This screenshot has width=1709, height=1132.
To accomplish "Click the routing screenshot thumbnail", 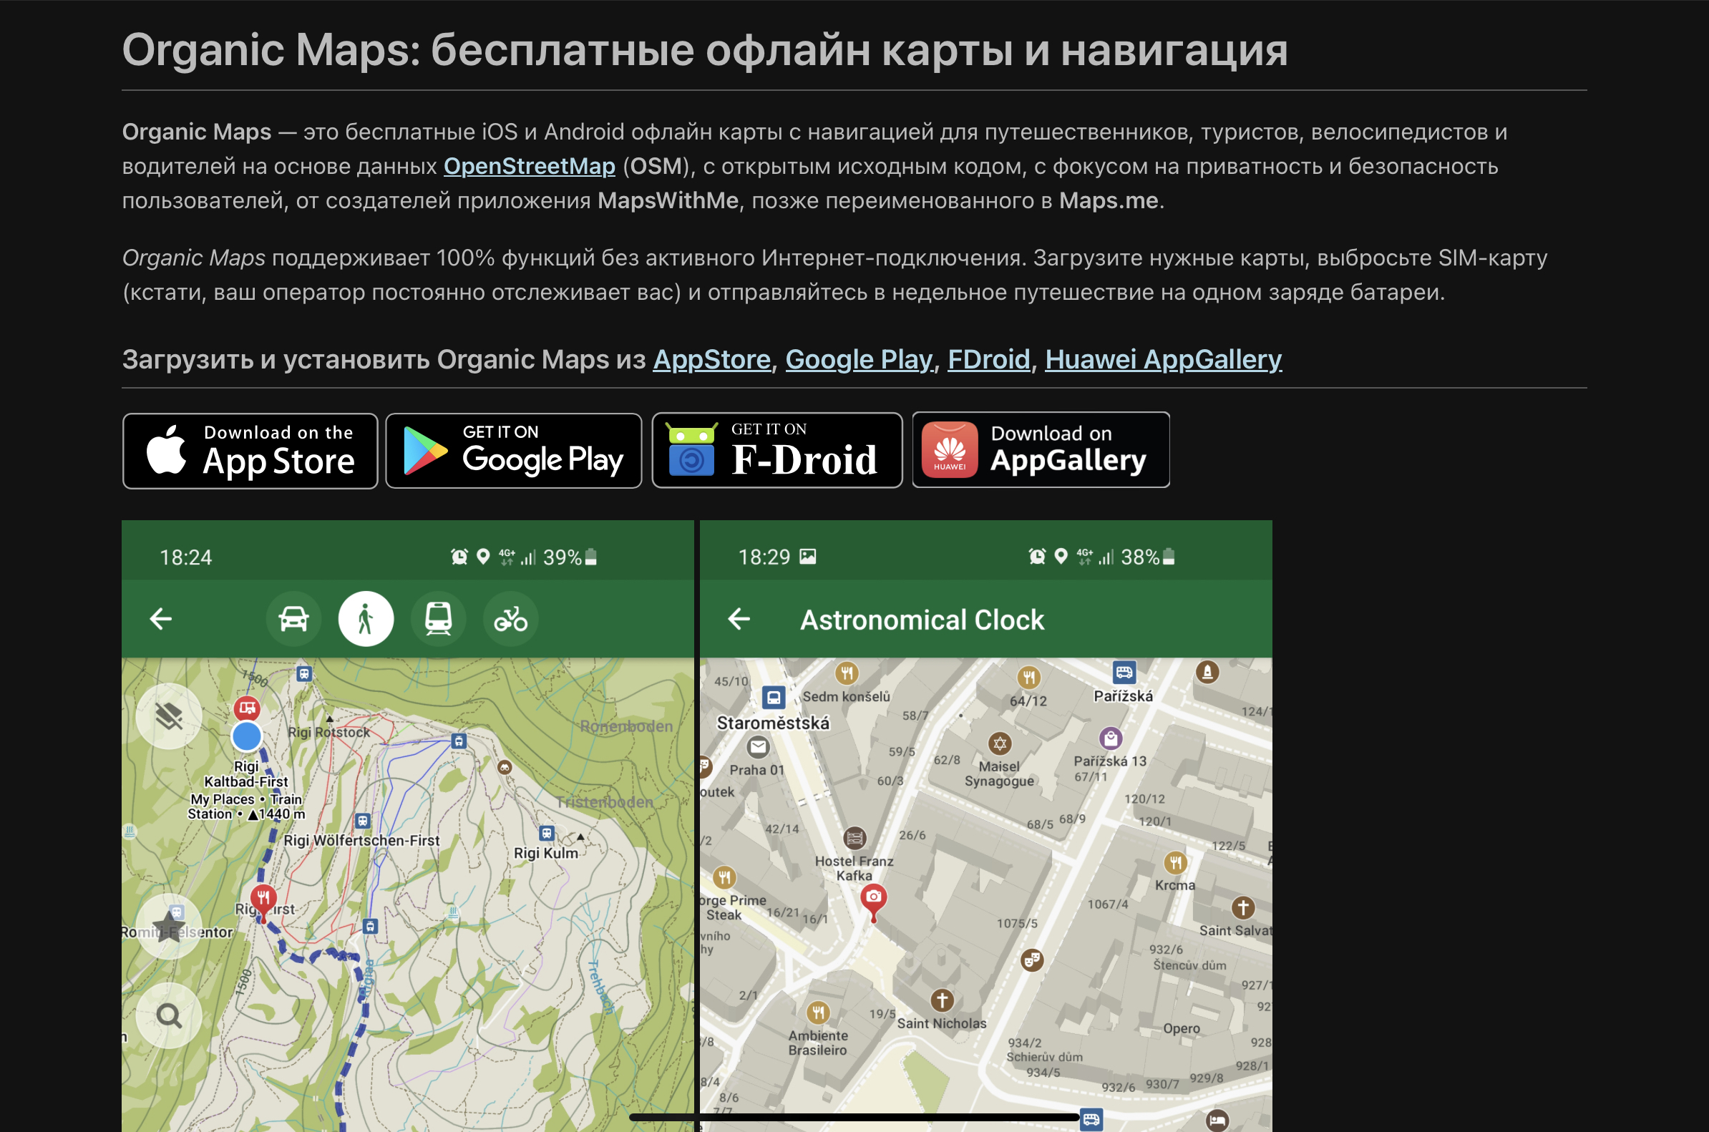I will tap(408, 826).
